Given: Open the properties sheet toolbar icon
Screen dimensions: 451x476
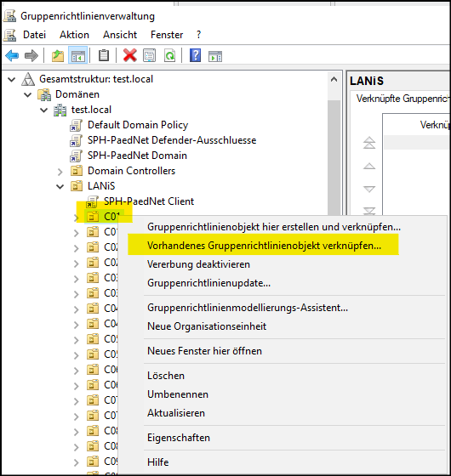Looking at the screenshot, I should point(149,56).
